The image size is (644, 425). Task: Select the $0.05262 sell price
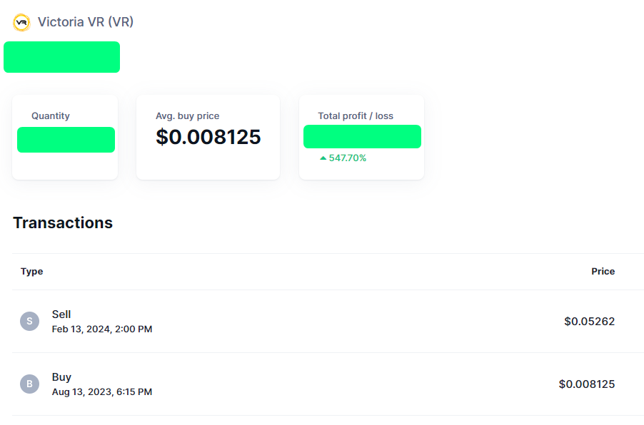point(591,322)
